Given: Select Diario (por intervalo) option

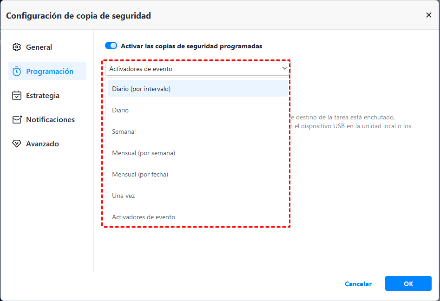Looking at the screenshot, I should [141, 89].
